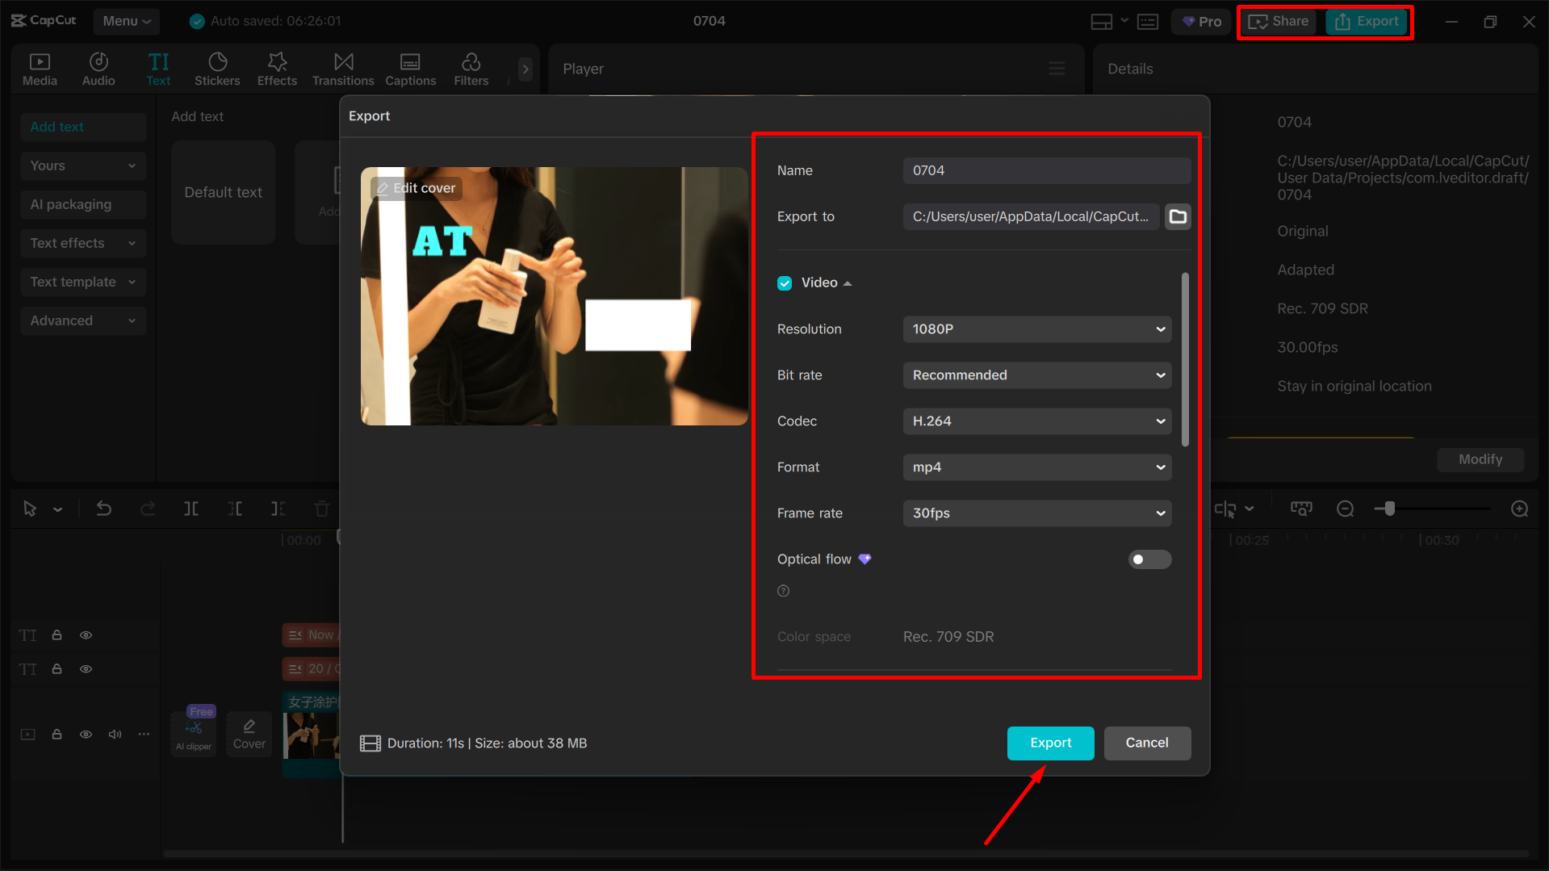Click the trash Delete icon in the timeline toolbar
The height and width of the screenshot is (871, 1549).
tap(322, 509)
